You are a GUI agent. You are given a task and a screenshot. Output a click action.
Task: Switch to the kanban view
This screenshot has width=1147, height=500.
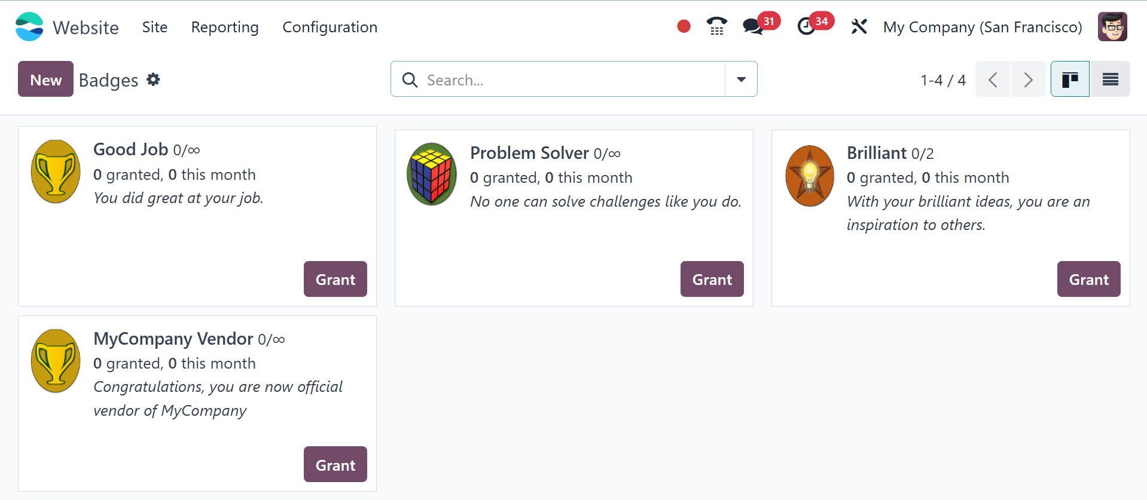click(x=1070, y=79)
